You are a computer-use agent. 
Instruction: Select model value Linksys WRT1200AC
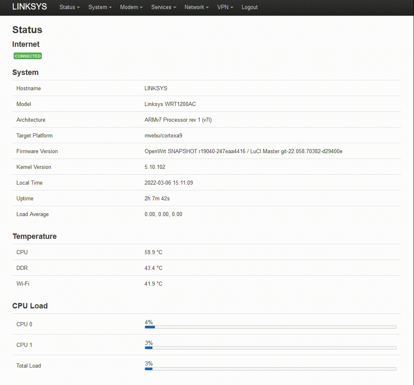click(170, 104)
